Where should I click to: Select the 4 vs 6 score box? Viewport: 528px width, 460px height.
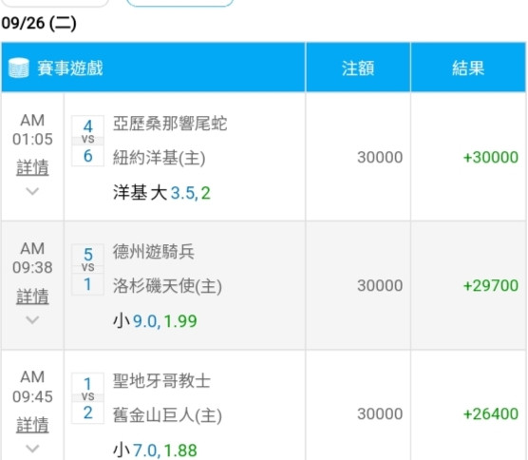[x=87, y=141]
